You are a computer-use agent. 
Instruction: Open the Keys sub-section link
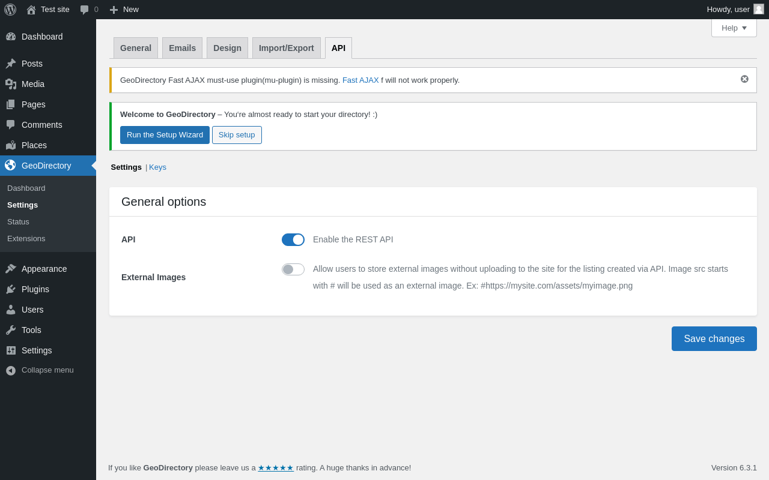157,167
